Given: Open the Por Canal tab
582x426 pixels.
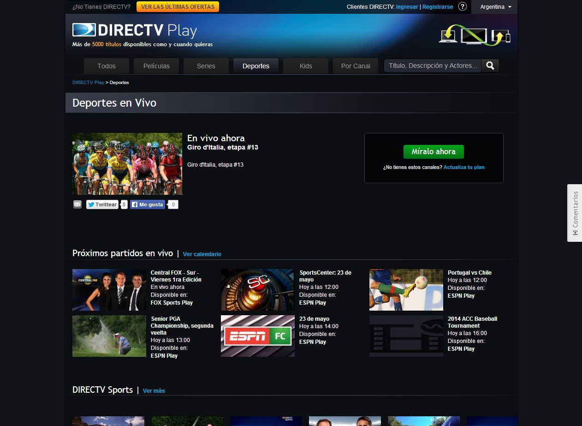Looking at the screenshot, I should (x=356, y=66).
